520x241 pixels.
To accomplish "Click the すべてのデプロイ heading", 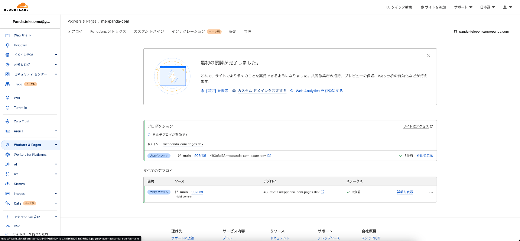I will click(158, 171).
